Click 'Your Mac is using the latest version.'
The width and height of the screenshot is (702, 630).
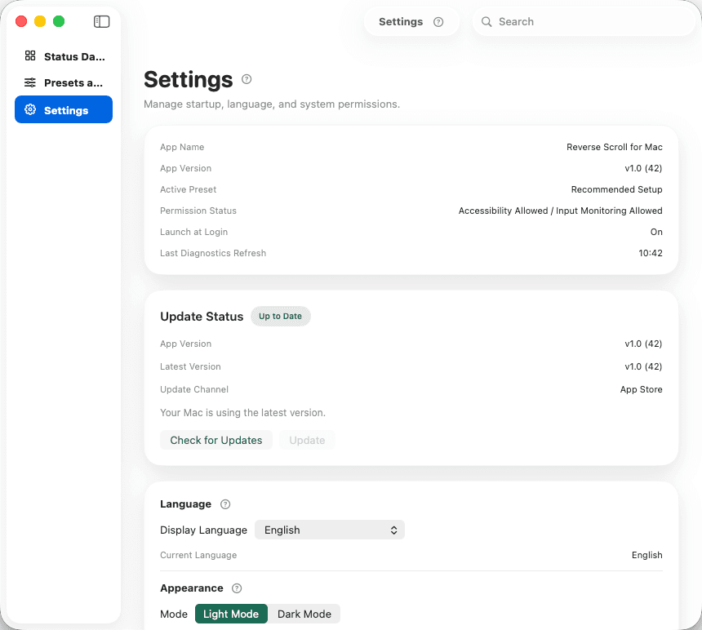[x=242, y=413]
